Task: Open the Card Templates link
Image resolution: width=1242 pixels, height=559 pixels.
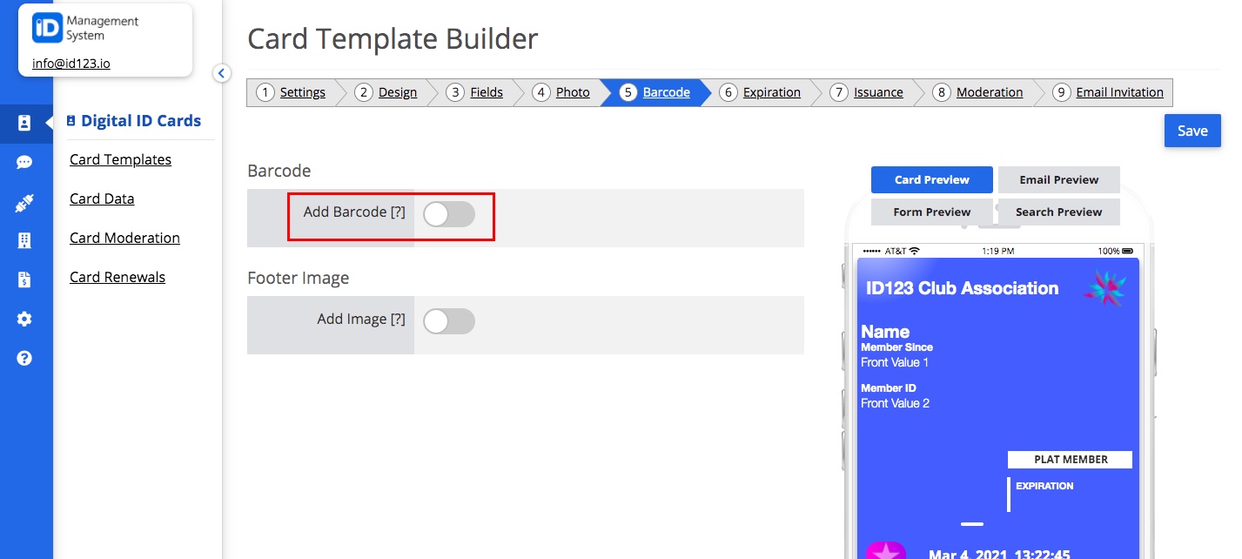Action: coord(120,159)
